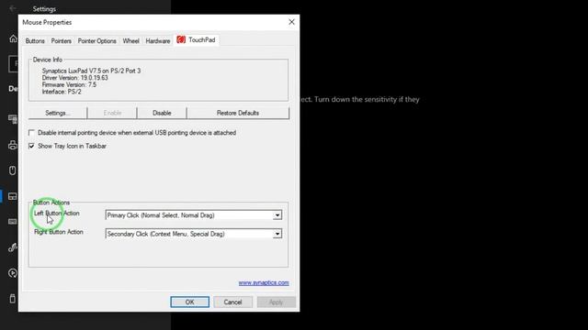Click the Restore Defaults button
Image resolution: width=588 pixels, height=330 pixels.
point(238,113)
